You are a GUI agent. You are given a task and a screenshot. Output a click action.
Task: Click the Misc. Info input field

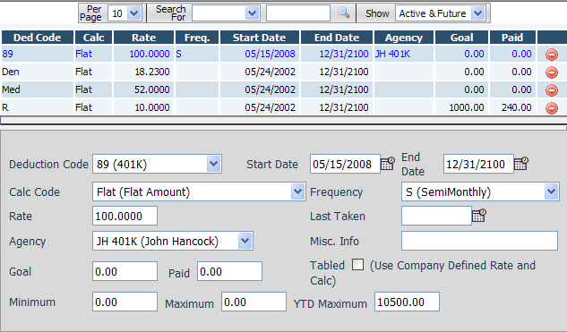[479, 241]
